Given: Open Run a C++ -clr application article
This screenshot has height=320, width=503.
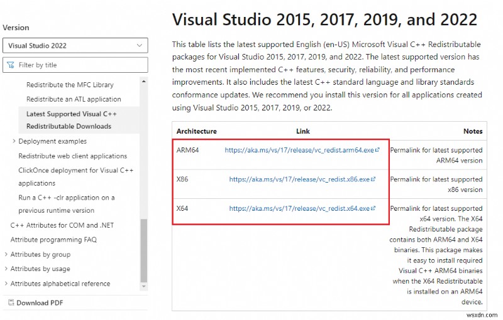Looking at the screenshot, I should (67, 204).
